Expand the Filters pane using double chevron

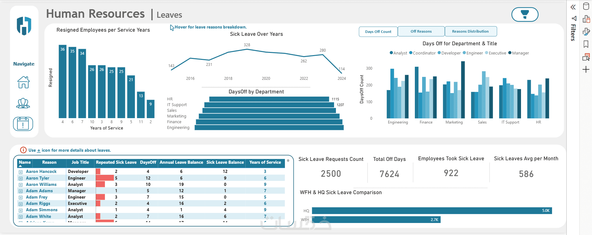(x=573, y=7)
